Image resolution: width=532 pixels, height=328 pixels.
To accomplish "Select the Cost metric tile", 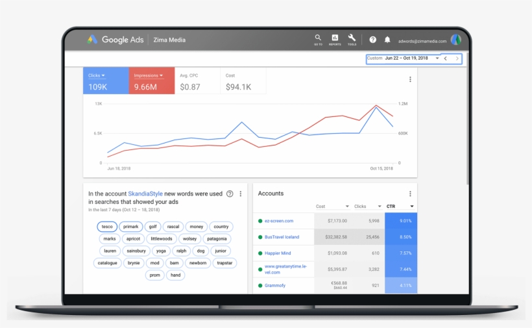I will click(x=243, y=81).
